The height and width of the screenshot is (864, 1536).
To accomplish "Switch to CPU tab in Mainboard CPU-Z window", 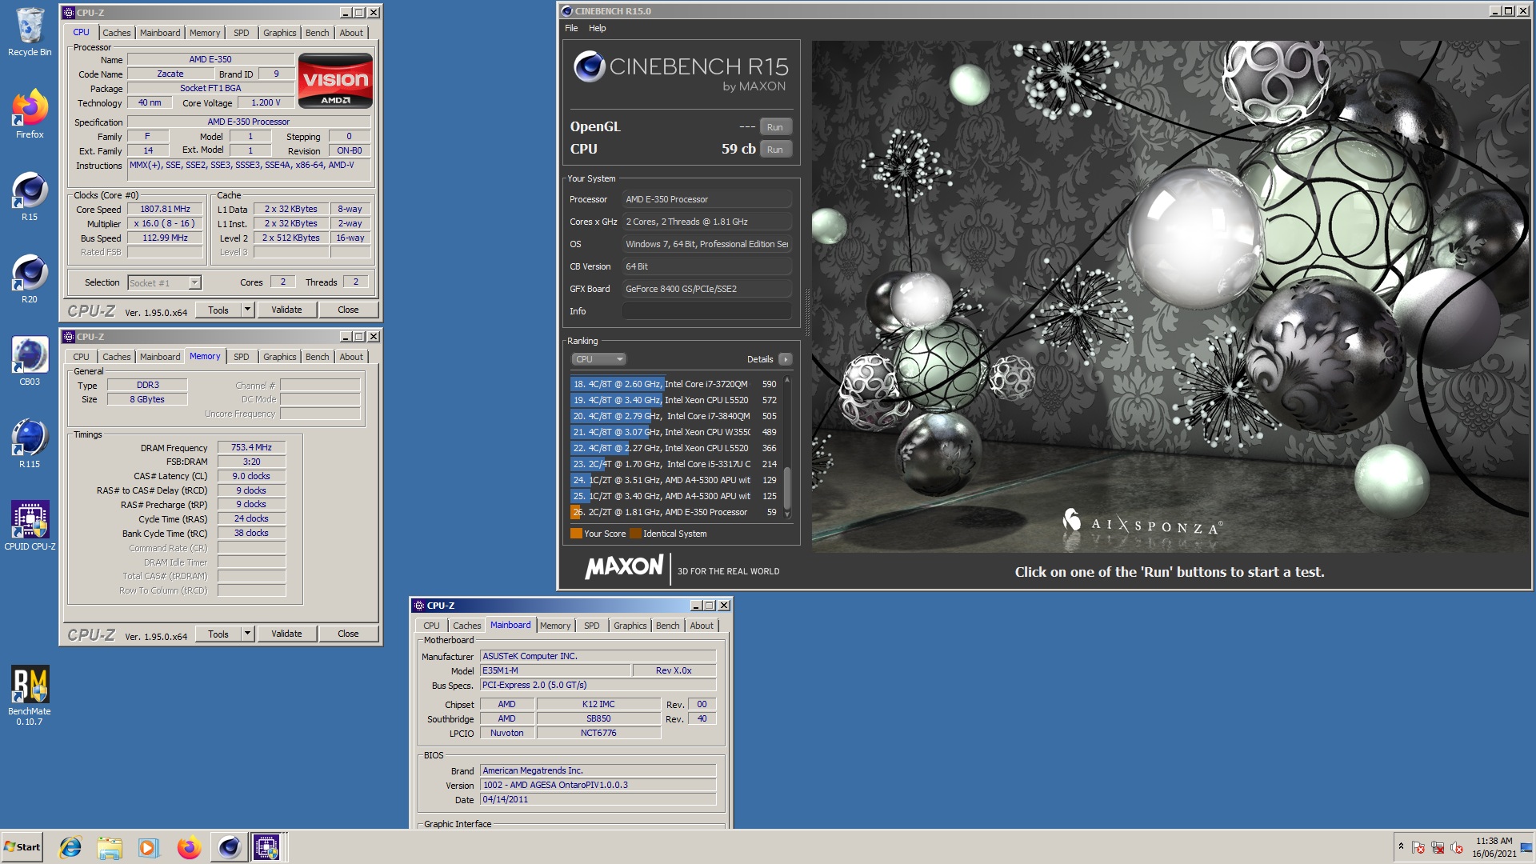I will 431,626.
